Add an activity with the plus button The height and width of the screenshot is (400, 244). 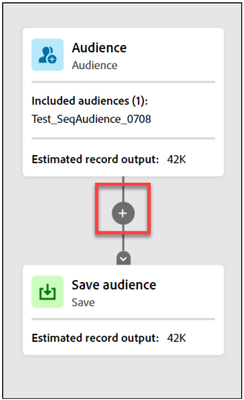pyautogui.click(x=123, y=213)
